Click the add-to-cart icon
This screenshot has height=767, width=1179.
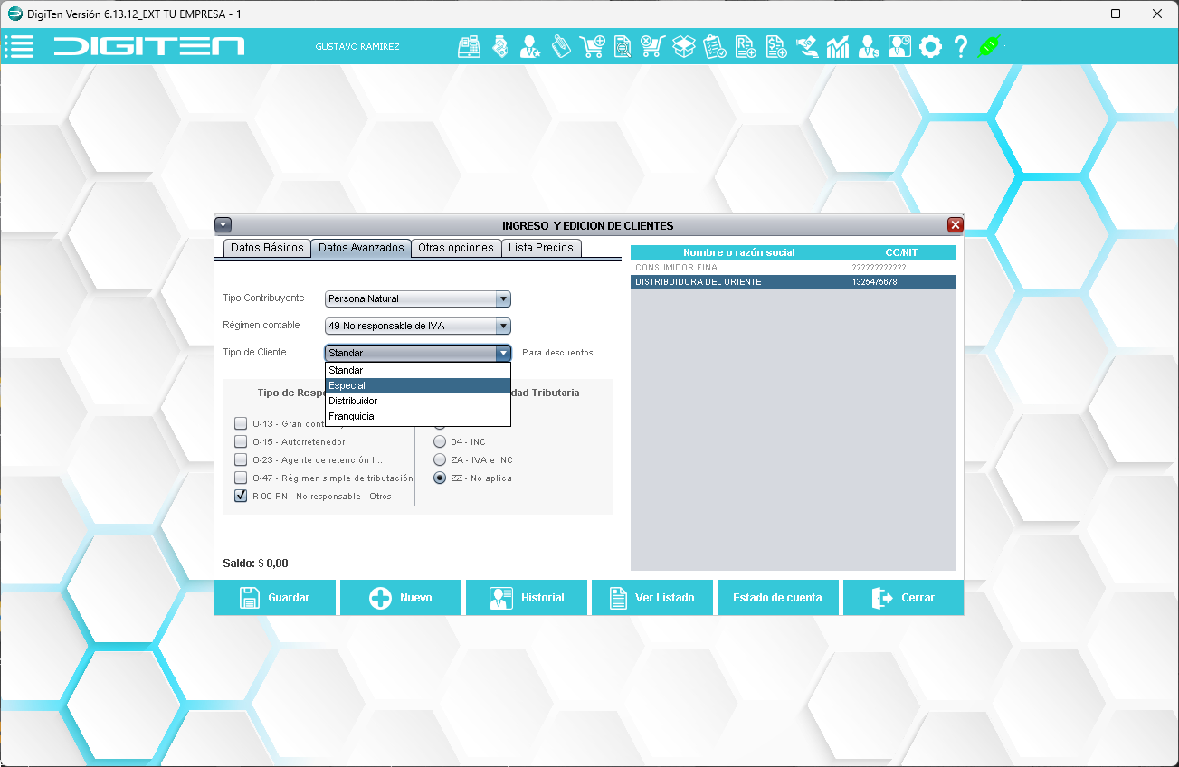tap(593, 46)
